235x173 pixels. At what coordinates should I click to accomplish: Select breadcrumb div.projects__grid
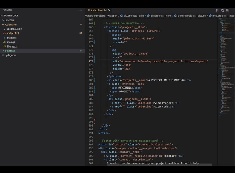tap(134, 16)
